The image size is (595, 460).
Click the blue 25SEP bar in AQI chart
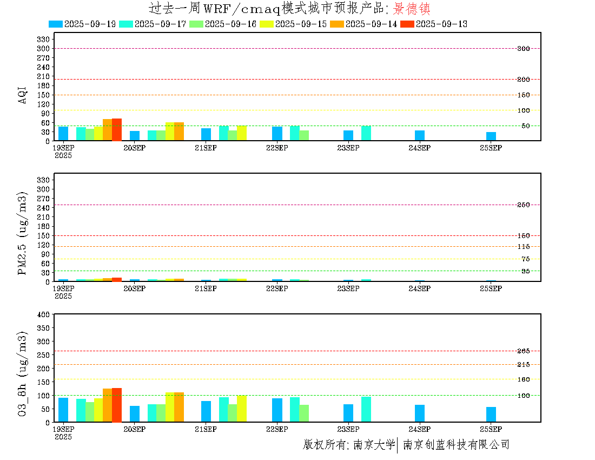click(x=491, y=136)
